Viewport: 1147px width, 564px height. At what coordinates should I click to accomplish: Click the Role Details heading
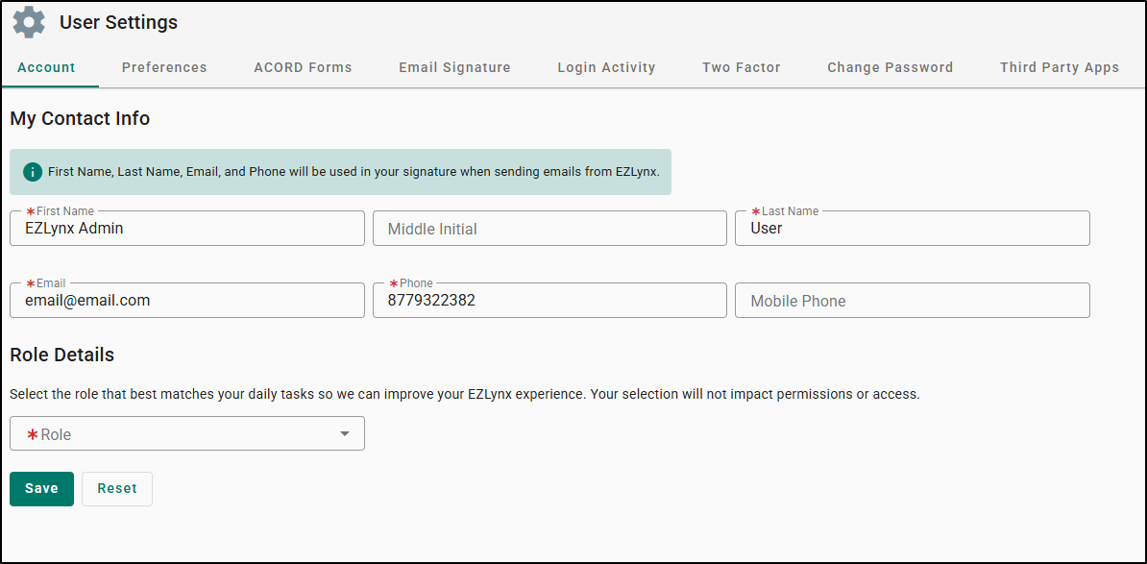point(62,355)
